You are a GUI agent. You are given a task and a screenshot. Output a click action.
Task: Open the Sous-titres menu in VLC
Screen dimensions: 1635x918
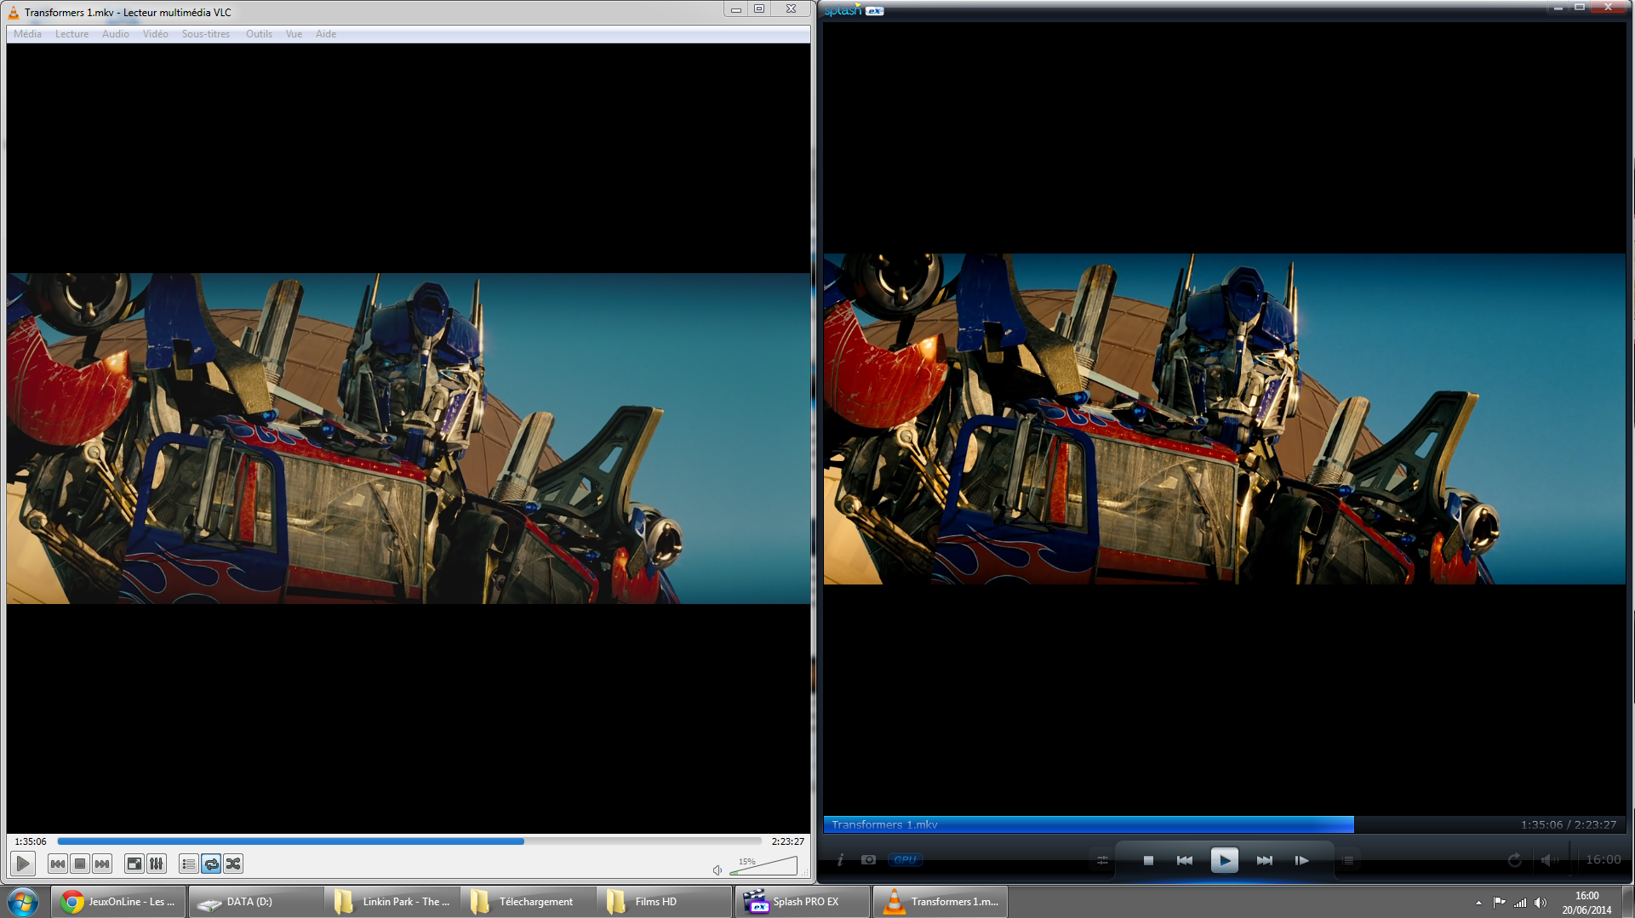[206, 34]
